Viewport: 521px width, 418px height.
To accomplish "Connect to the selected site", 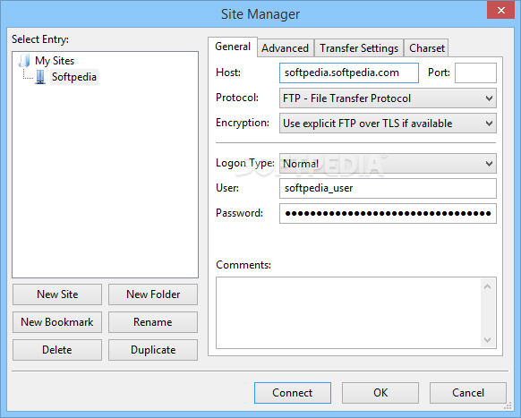I will click(x=293, y=393).
